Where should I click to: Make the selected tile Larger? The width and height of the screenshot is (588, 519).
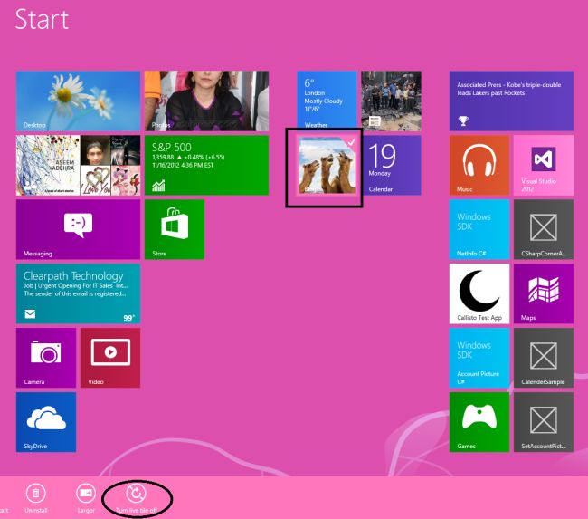point(86,499)
